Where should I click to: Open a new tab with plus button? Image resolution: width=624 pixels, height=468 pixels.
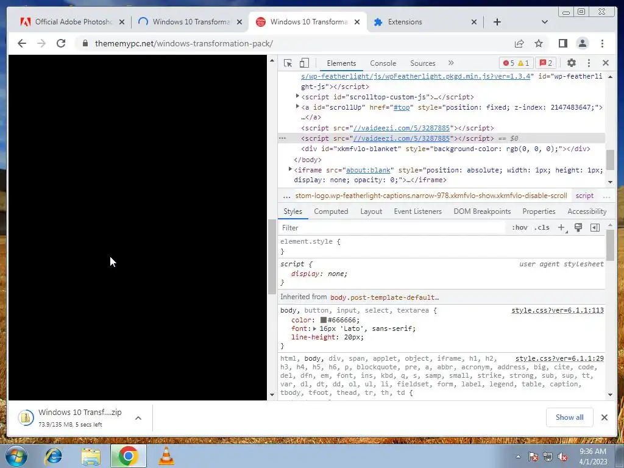pos(497,22)
